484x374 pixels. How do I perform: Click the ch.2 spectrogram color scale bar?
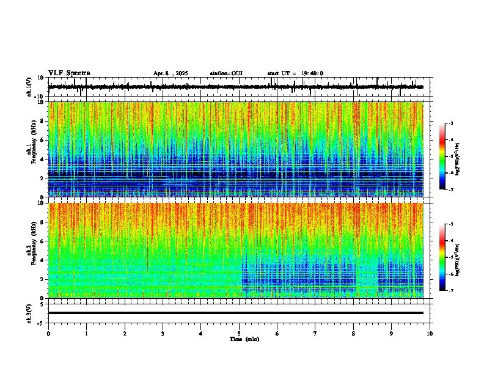(442, 257)
